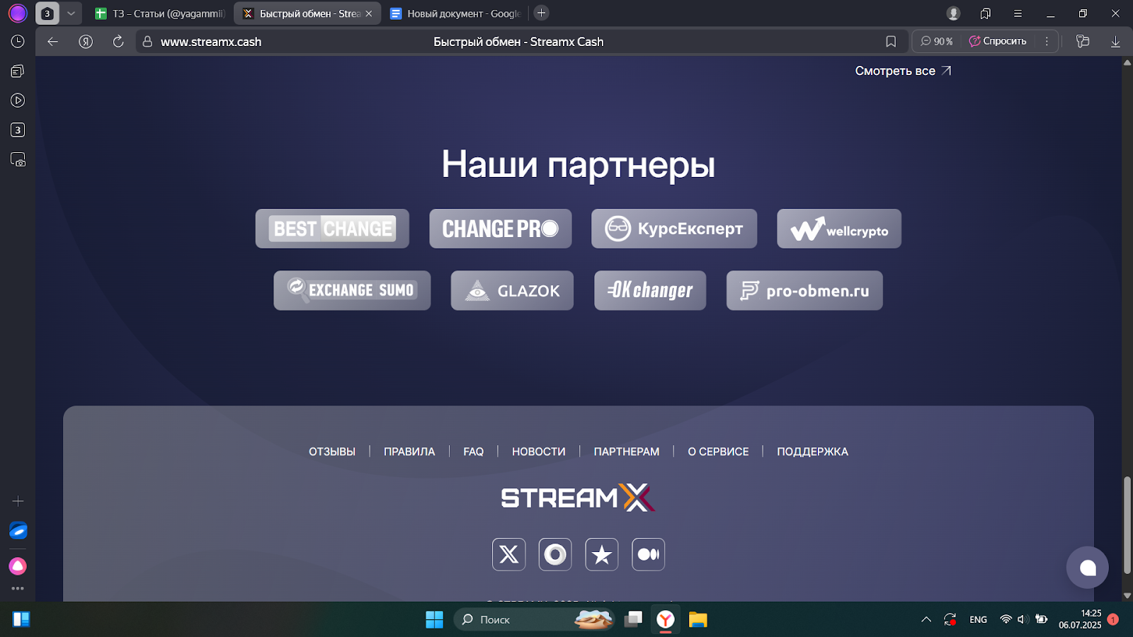Open browser history clock icon in sidebar
The height and width of the screenshot is (637, 1133).
(x=18, y=42)
